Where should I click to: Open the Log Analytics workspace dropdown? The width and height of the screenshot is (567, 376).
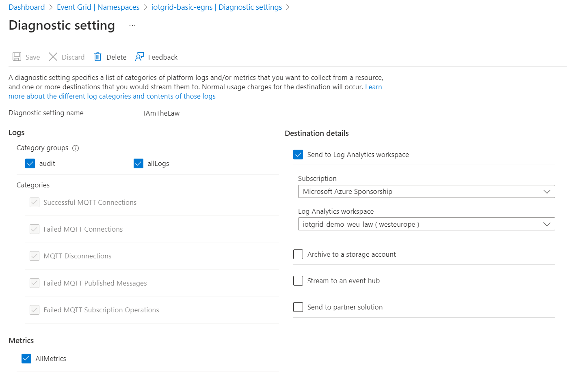coord(426,224)
